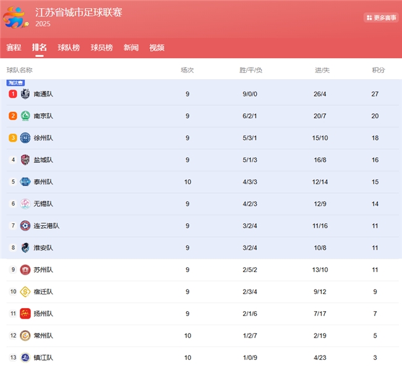Select the 新闻 (news) tab
Viewport: 402px width, 368px height.
(131, 48)
